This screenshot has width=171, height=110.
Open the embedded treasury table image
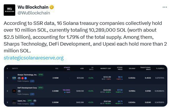85,86
